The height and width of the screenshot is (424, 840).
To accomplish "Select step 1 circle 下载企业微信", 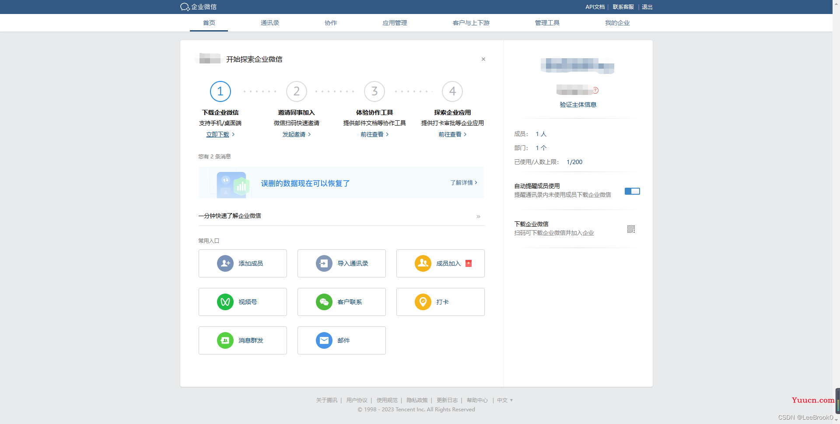I will click(220, 91).
